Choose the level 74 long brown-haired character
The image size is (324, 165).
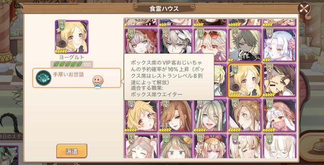point(176,115)
